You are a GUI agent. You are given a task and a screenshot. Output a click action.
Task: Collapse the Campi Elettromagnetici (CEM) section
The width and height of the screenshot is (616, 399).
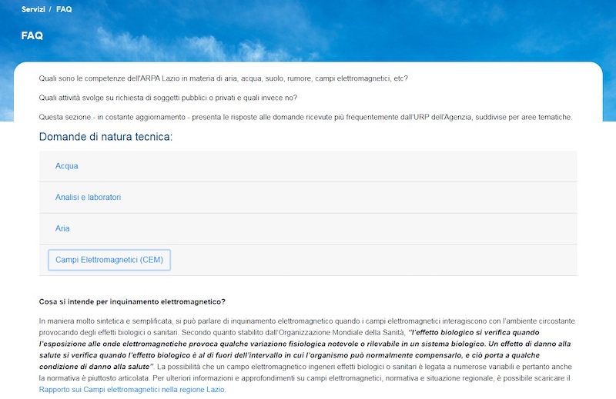[109, 260]
